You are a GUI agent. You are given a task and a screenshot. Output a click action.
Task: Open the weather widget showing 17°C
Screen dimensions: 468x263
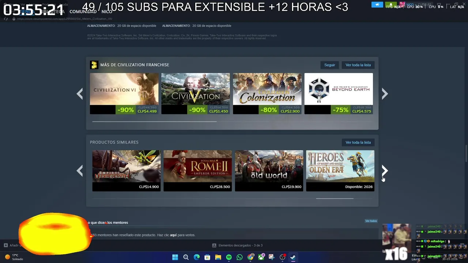14,257
